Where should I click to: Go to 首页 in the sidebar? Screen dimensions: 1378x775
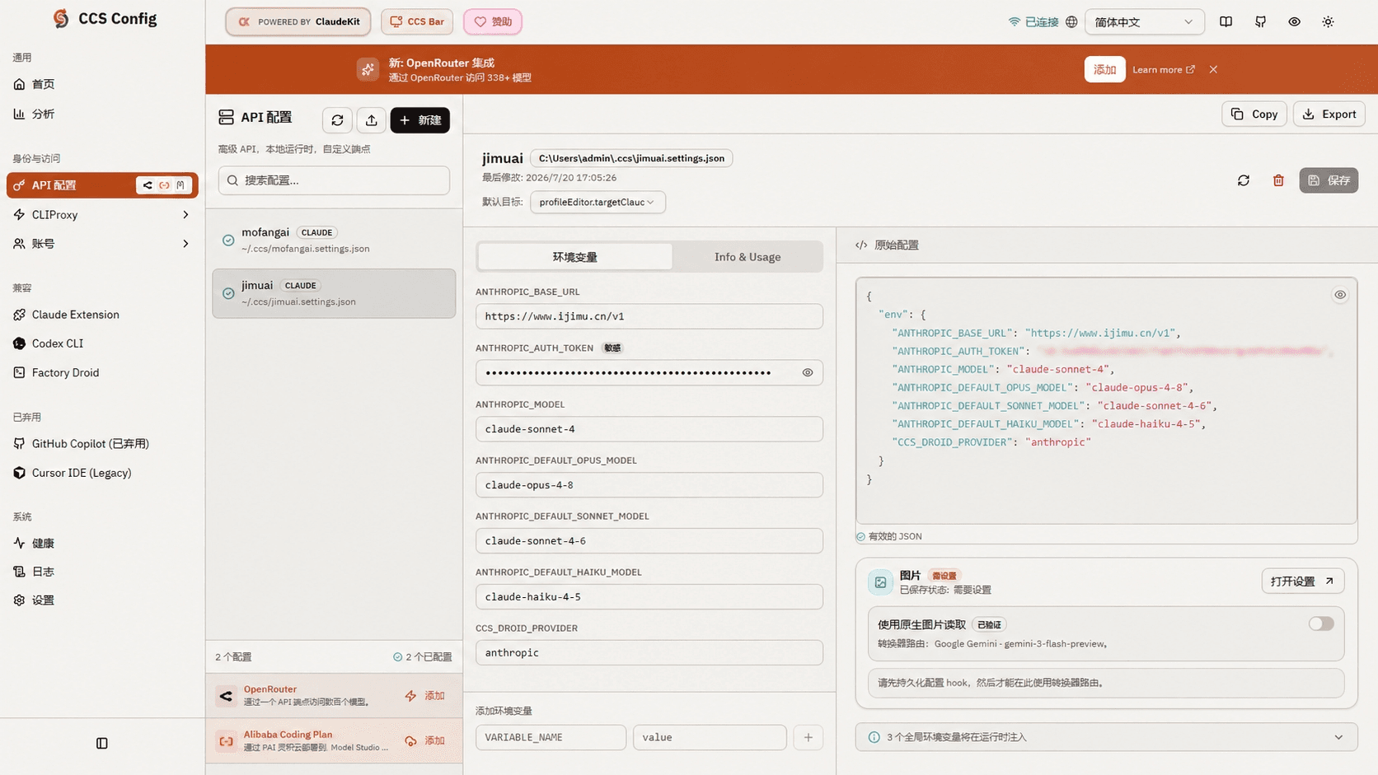[x=102, y=84]
